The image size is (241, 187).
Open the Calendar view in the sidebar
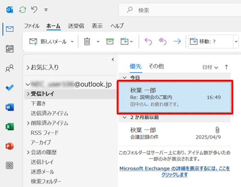pos(10,49)
